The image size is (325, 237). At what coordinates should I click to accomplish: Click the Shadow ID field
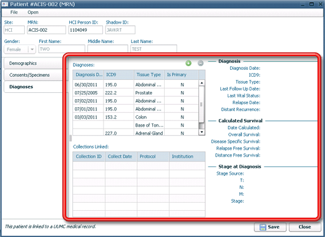(120, 30)
